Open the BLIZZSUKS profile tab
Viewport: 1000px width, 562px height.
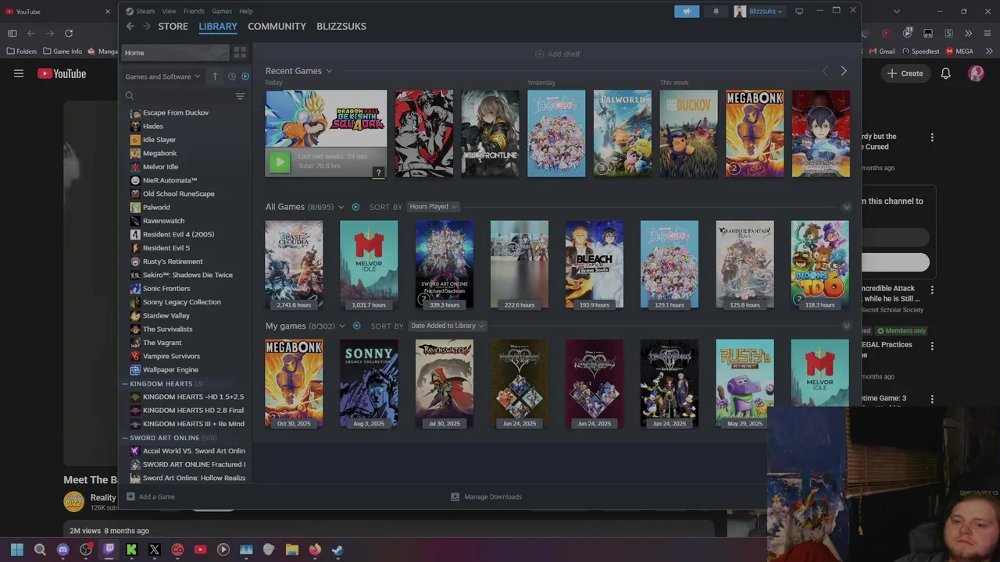tap(341, 26)
